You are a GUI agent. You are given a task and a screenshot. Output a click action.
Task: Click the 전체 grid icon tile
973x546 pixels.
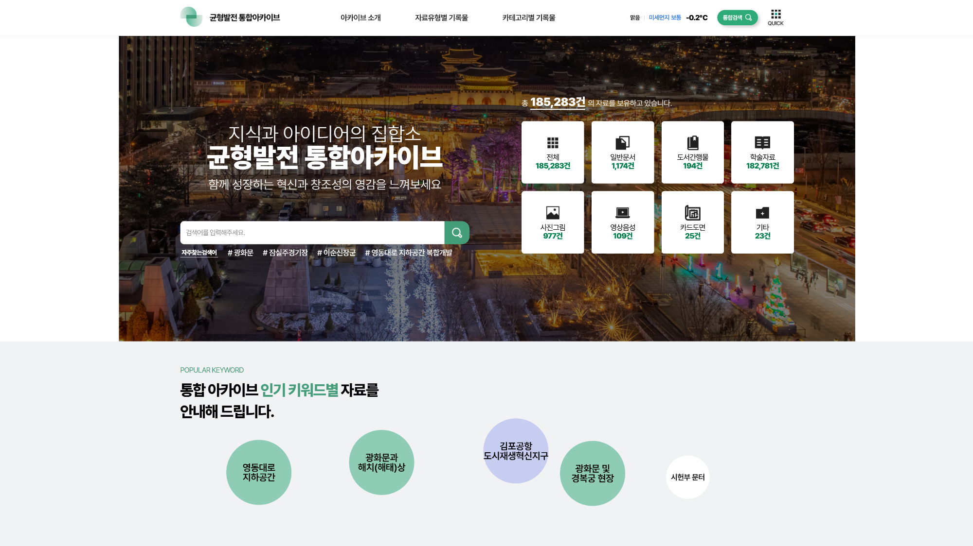pyautogui.click(x=553, y=152)
